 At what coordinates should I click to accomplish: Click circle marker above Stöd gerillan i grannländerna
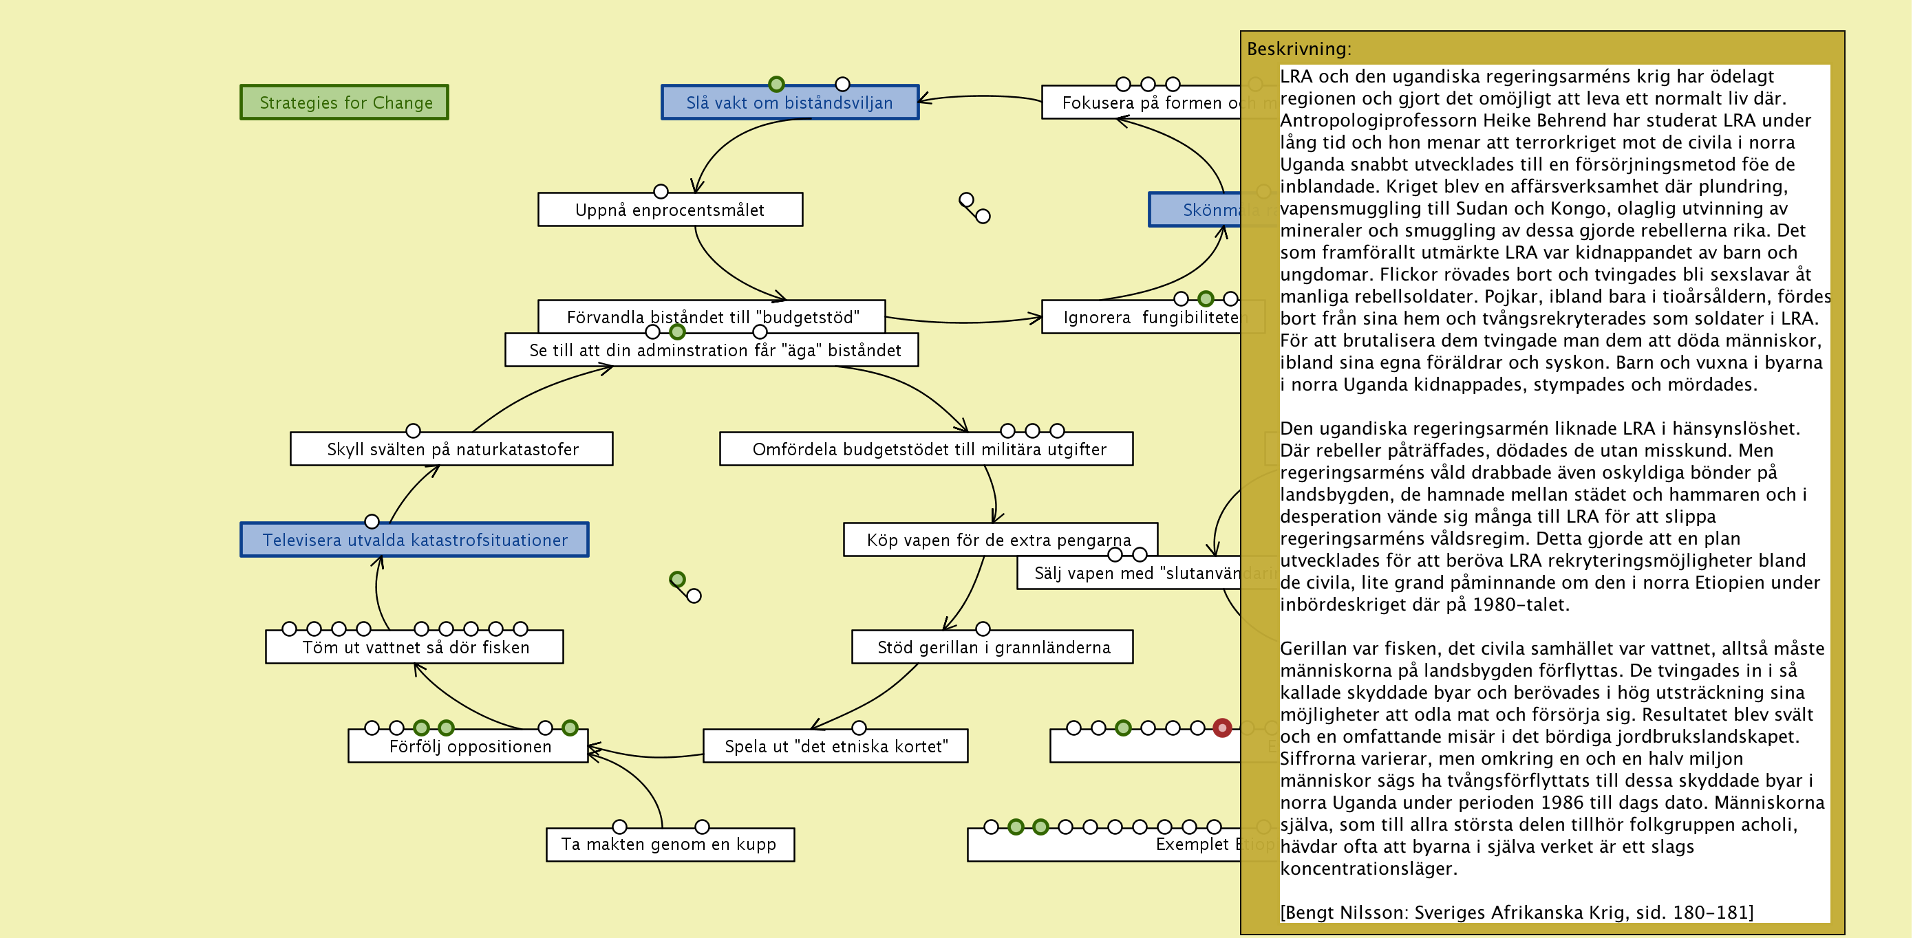[x=983, y=629]
